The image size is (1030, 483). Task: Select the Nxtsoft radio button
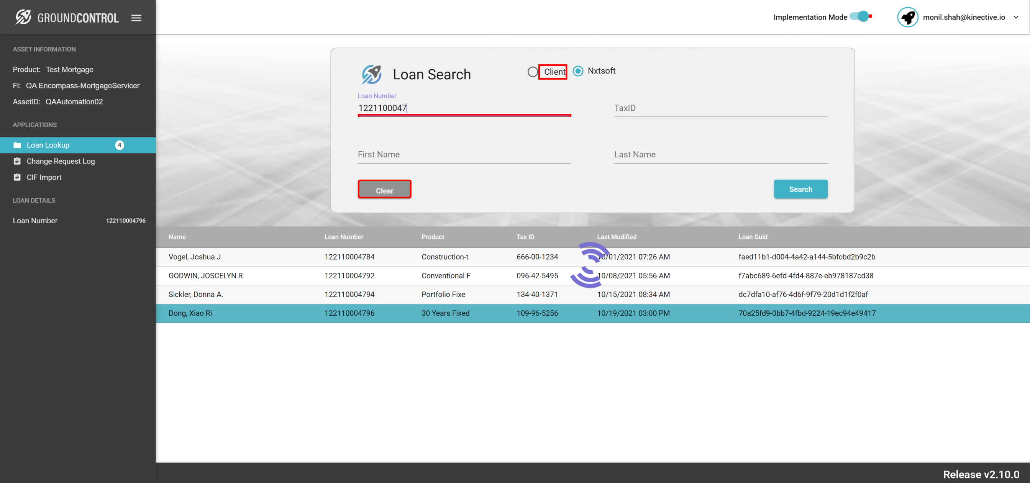(x=578, y=71)
